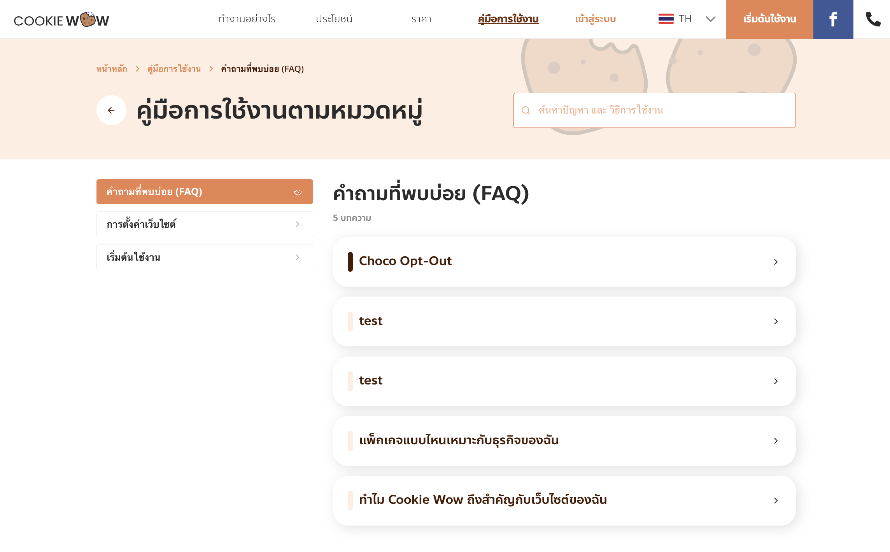Open the TH language dropdown arrow
890x552 pixels.
[x=711, y=19]
